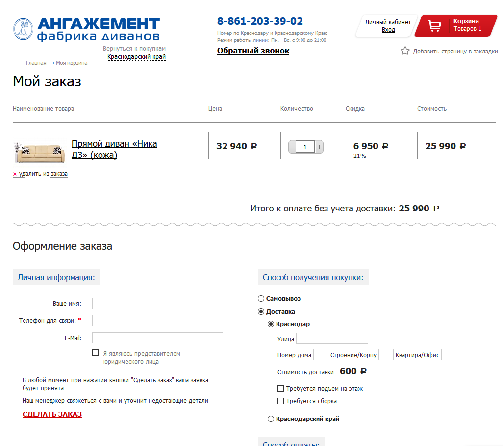Screen dimensions: 503x446
Task: Click Вернуться к покупкам link
Action: click(134, 49)
